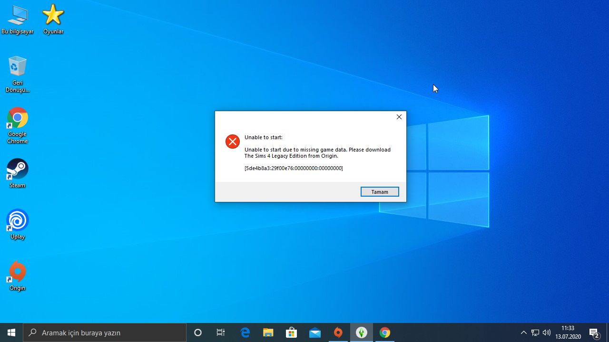Screen dimensions: 609x342
Task: Select the Geri Dönüşüm recycle bin icon
Action: click(18, 74)
